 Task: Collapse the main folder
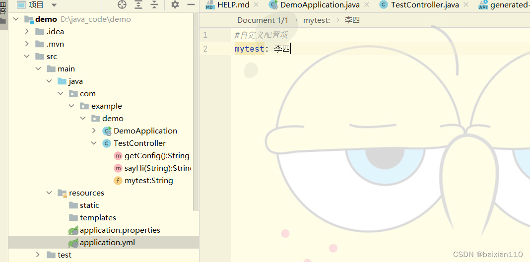(38, 69)
